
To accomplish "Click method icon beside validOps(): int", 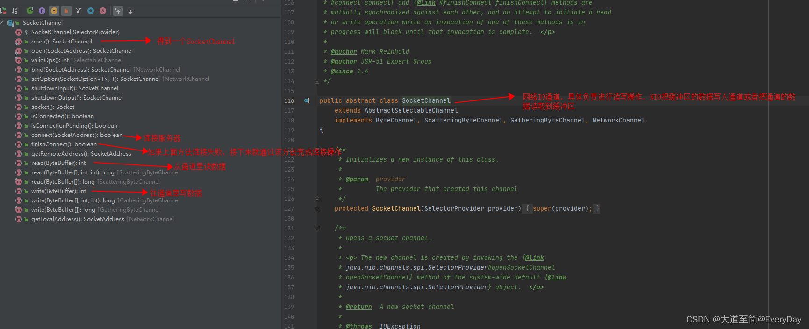I will click(x=19, y=60).
